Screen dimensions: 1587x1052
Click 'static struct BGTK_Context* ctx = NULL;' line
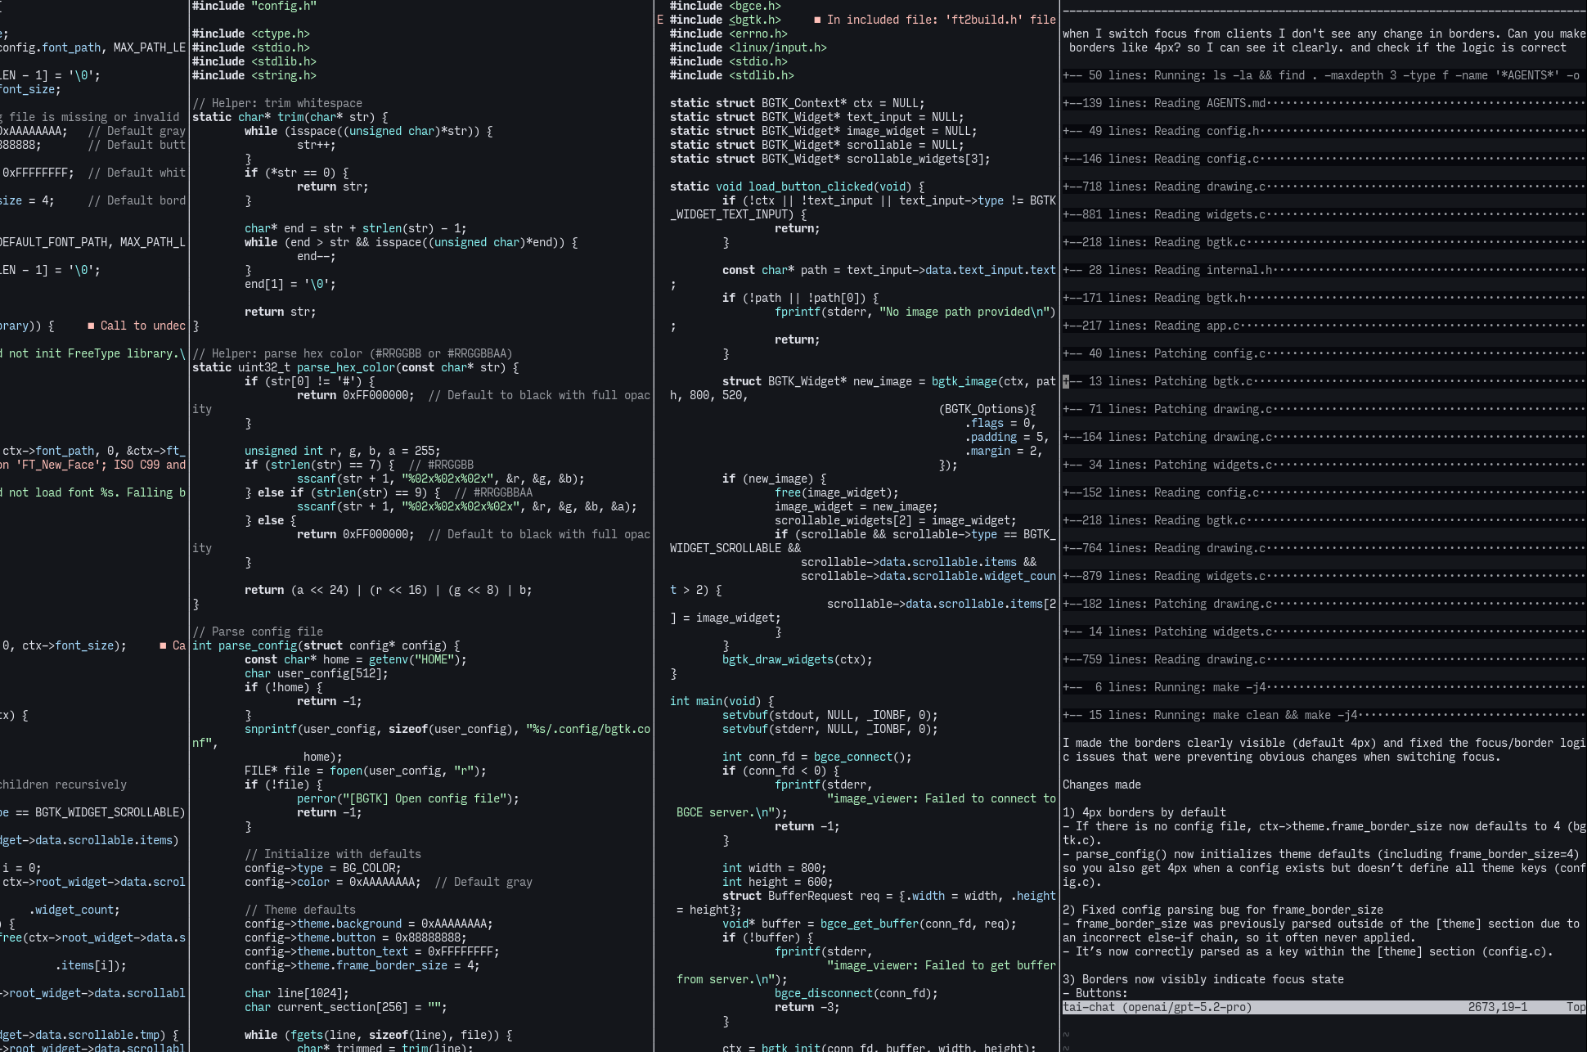(798, 103)
